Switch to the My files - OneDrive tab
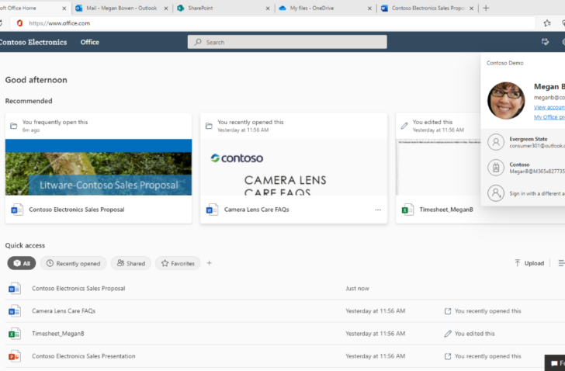The height and width of the screenshot is (371, 565). 325,8
